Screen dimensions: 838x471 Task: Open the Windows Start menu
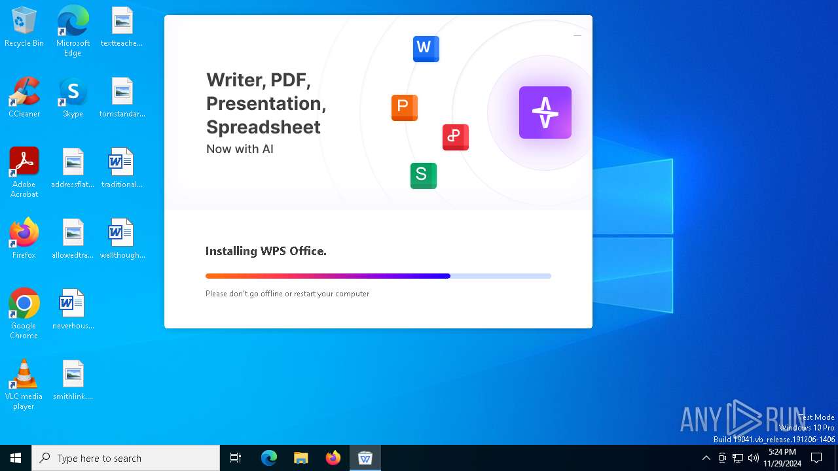[x=16, y=458]
